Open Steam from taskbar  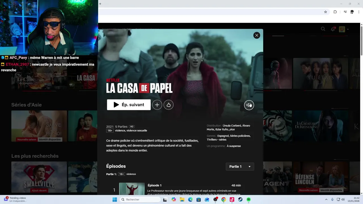tap(240, 200)
